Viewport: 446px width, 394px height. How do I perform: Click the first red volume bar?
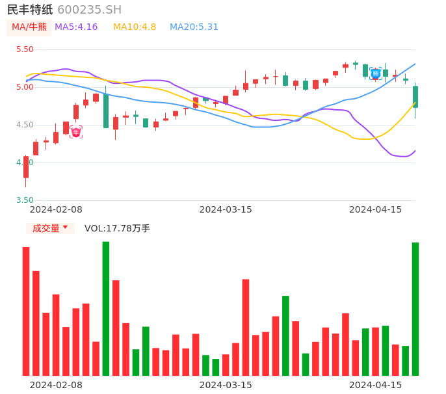click(x=26, y=311)
